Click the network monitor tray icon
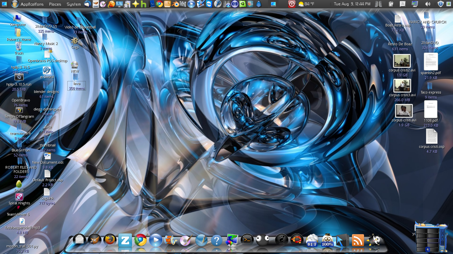Viewport: 453px width, 254px height. click(x=415, y=4)
